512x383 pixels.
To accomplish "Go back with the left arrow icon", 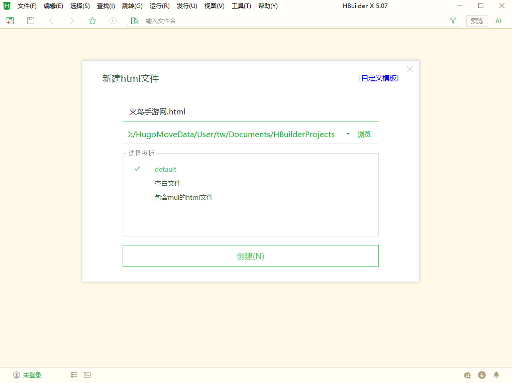I will 51,21.
